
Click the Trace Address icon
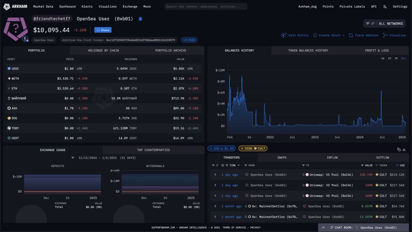click(351, 35)
